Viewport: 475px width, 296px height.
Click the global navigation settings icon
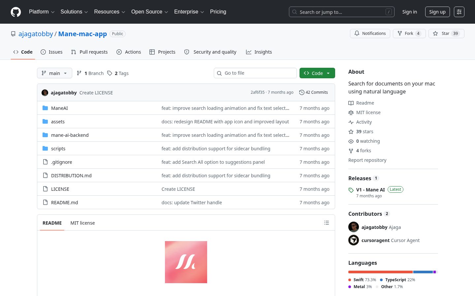coord(459,12)
